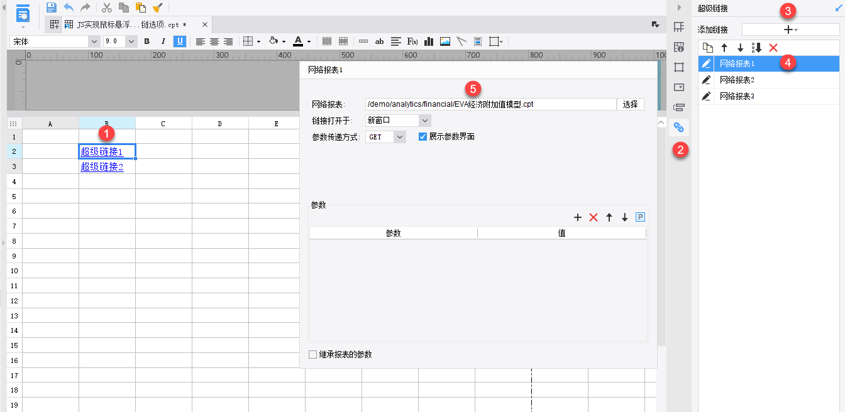
Task: Click the Cut scissors icon
Action: click(107, 8)
